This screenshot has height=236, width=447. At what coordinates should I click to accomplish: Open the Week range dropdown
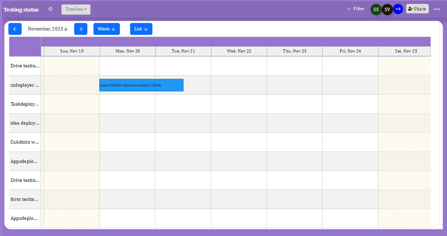(106, 29)
